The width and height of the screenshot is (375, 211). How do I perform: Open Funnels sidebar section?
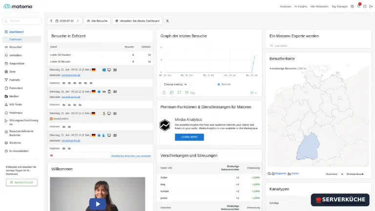[x=14, y=80]
